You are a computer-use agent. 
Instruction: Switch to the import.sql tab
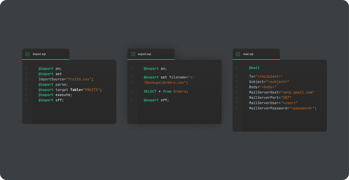click(x=39, y=54)
